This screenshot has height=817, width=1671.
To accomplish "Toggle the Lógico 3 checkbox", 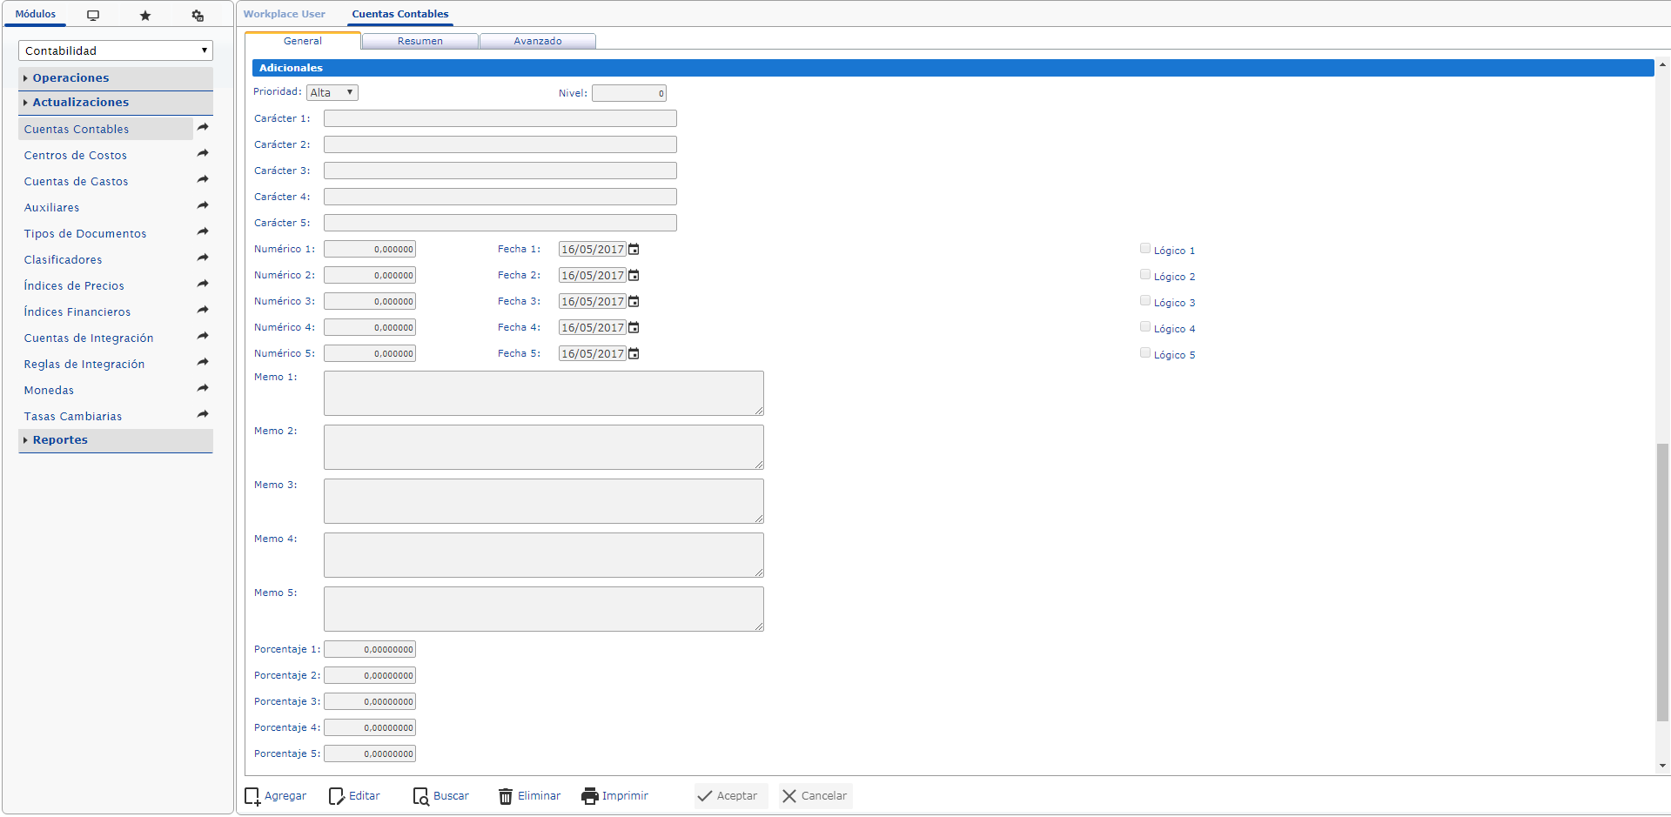I will pos(1145,301).
